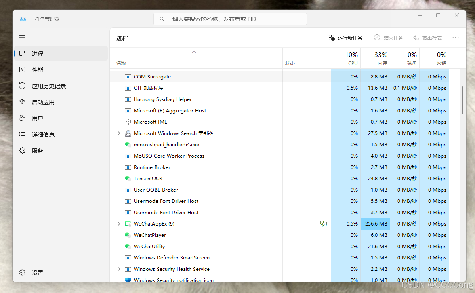Click the sort arrow above the Name column
This screenshot has width=475, height=293.
pyautogui.click(x=194, y=52)
